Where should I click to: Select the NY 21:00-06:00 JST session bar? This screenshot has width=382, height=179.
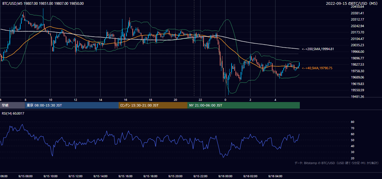(x=244, y=105)
